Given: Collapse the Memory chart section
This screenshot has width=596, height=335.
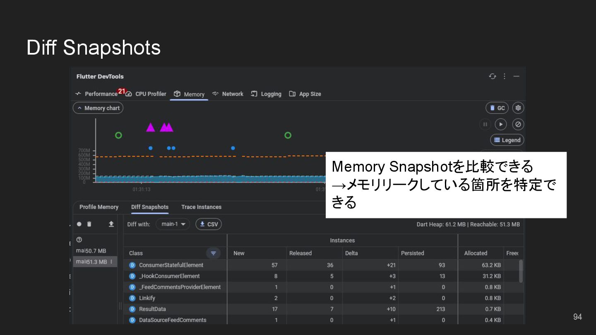Looking at the screenshot, I should pyautogui.click(x=98, y=108).
